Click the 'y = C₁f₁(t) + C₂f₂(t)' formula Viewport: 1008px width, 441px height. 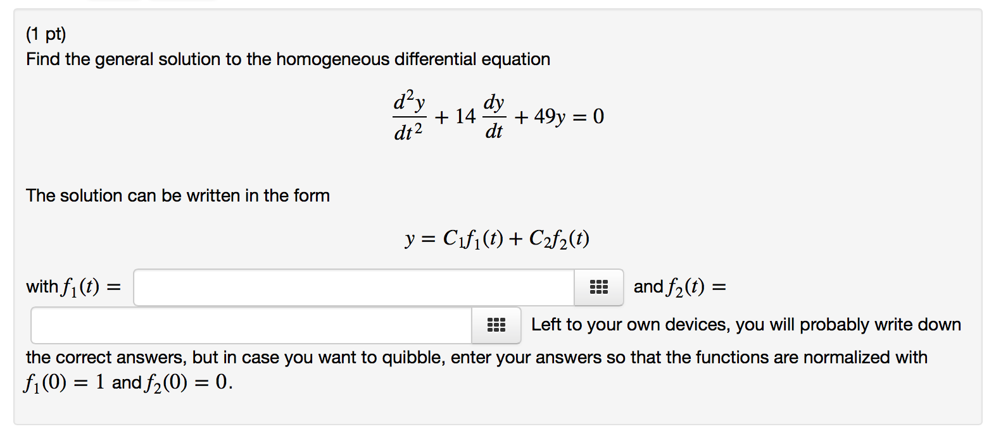(x=497, y=238)
